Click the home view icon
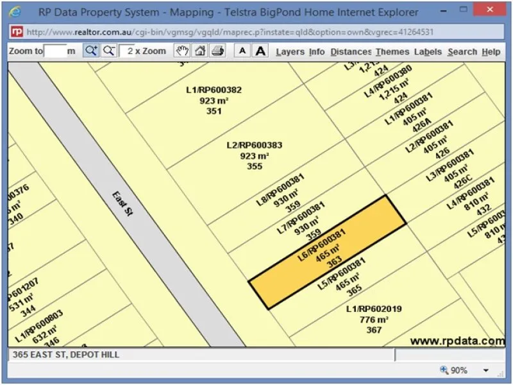 tap(200, 50)
